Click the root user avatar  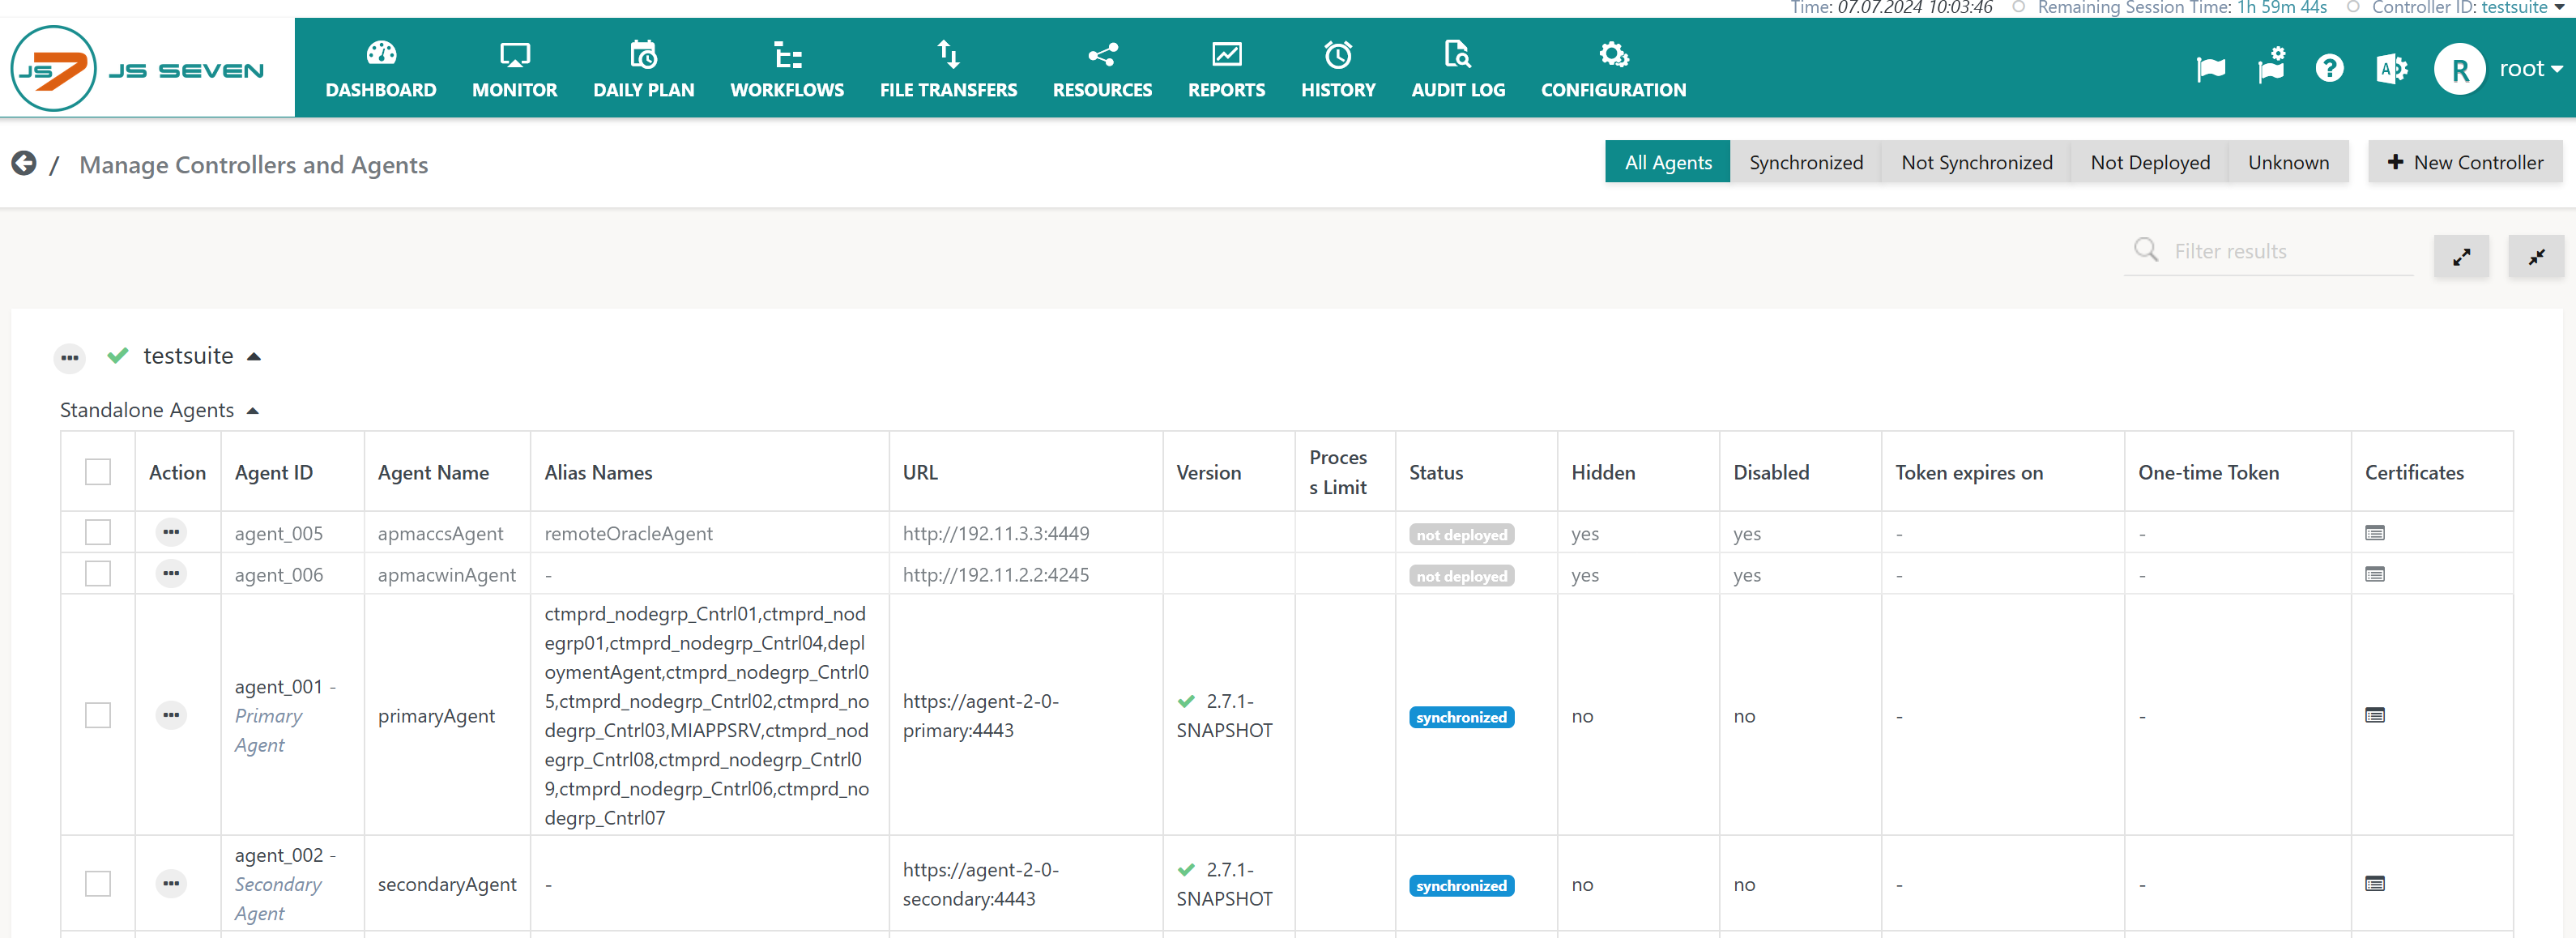(x=2459, y=69)
